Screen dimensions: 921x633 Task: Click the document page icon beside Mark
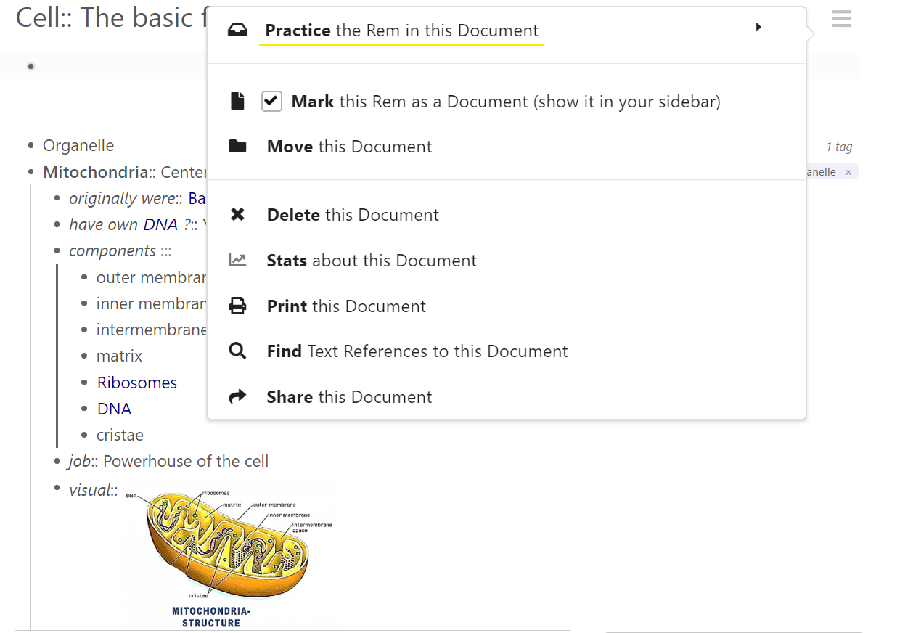(x=237, y=101)
